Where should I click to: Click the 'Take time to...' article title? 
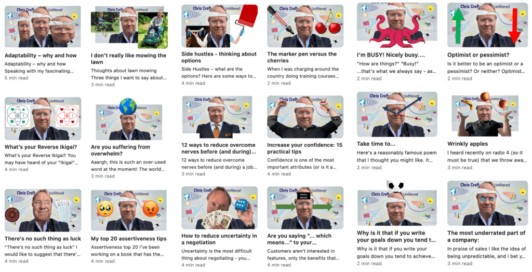click(x=376, y=144)
